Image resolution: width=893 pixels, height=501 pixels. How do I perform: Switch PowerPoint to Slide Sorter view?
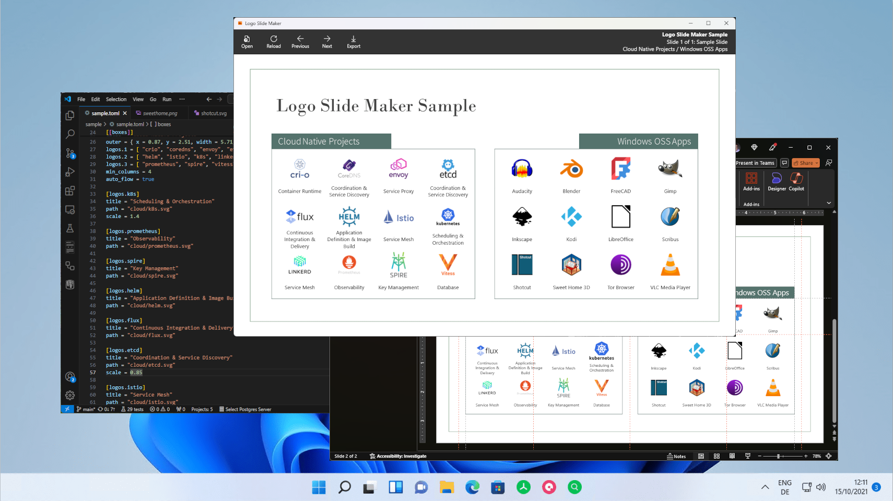click(x=716, y=456)
